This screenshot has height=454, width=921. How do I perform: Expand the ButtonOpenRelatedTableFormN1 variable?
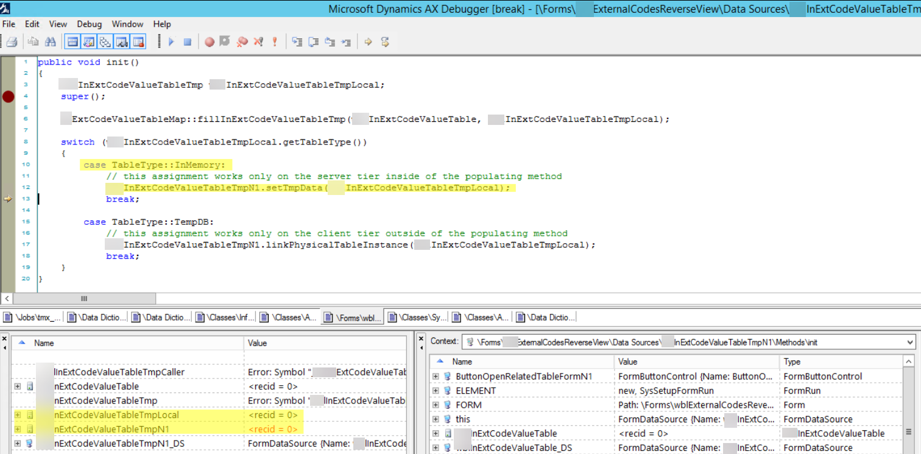click(x=436, y=376)
